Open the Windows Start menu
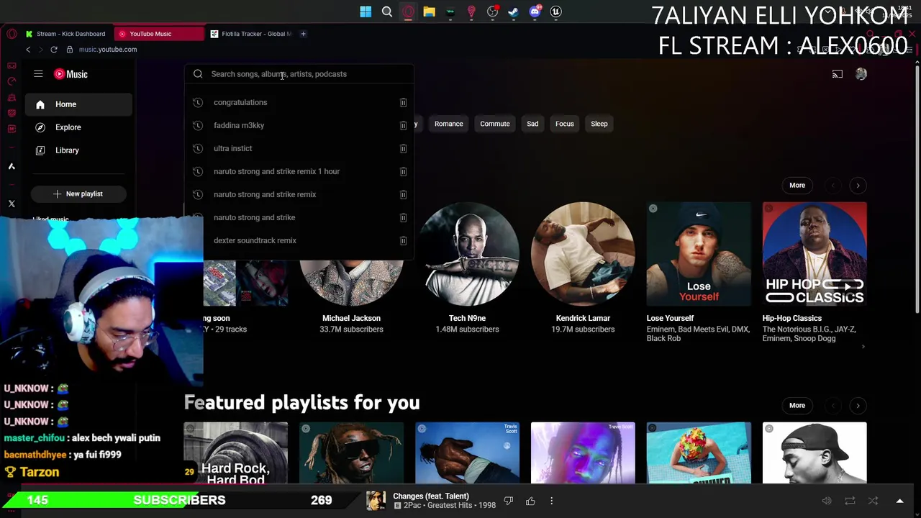 point(366,12)
